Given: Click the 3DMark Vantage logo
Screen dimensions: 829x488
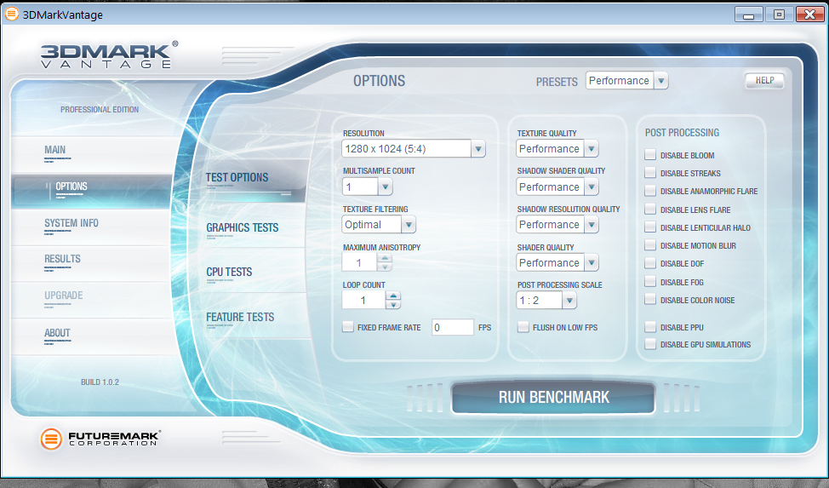Looking at the screenshot, I should [109, 55].
